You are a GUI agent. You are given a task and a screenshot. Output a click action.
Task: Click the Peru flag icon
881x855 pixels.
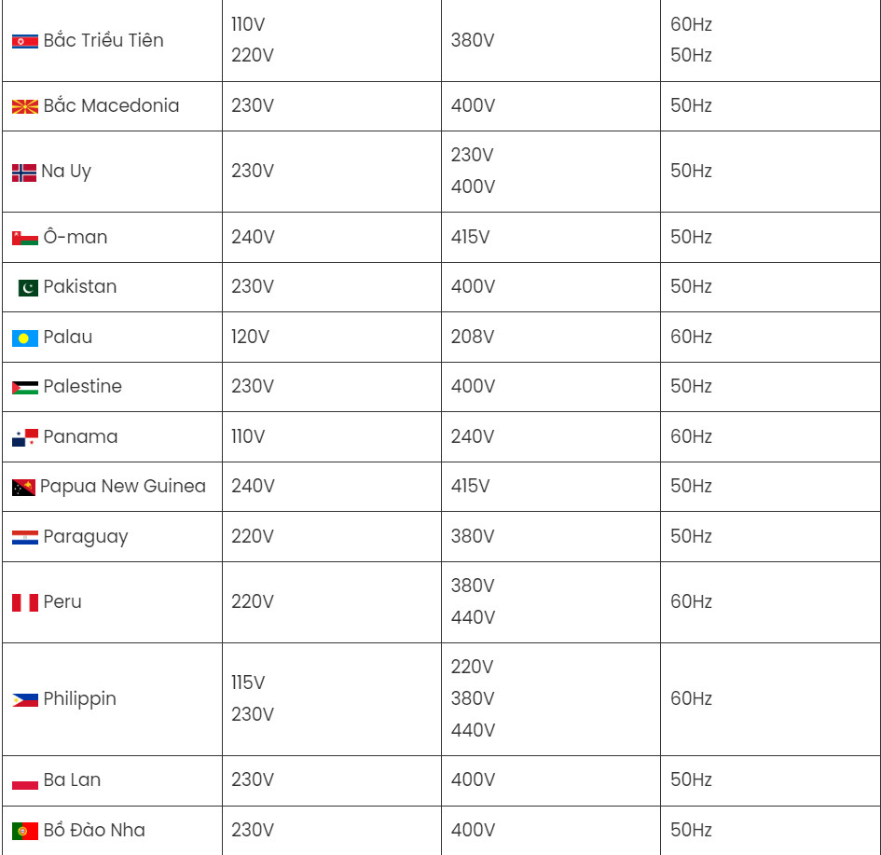point(25,602)
